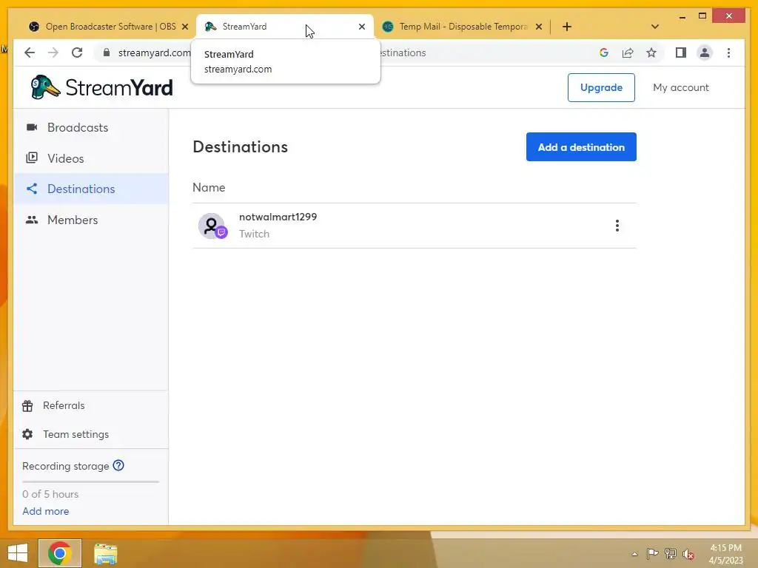This screenshot has height=568, width=758.
Task: Click the notwalmart1299 destination name
Action: pyautogui.click(x=278, y=217)
